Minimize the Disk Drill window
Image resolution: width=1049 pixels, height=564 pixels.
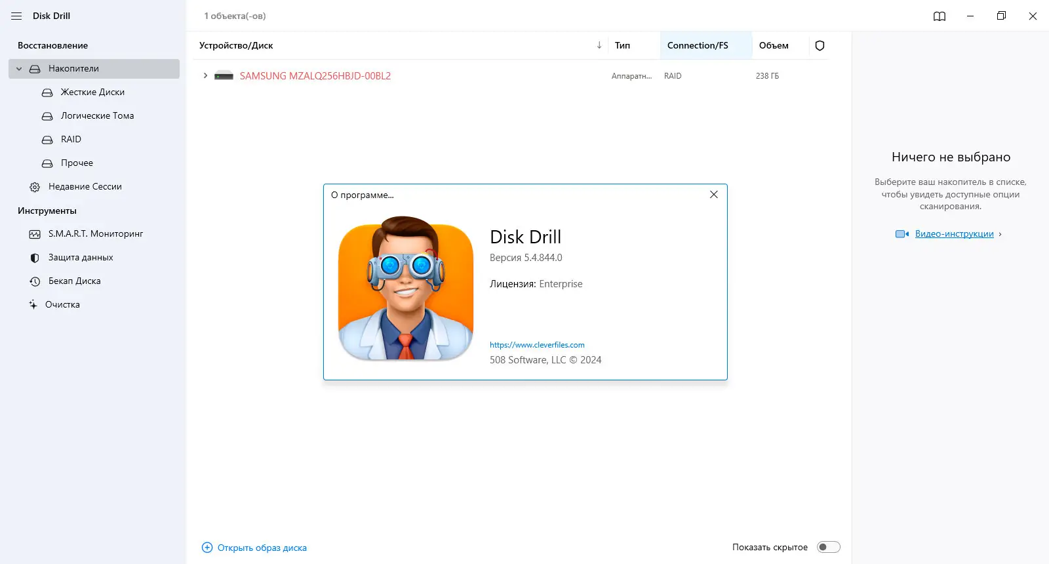click(x=970, y=16)
